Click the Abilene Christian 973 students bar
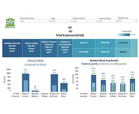Image resolution: width=139 pixels, height=114 pixels. tap(26, 83)
